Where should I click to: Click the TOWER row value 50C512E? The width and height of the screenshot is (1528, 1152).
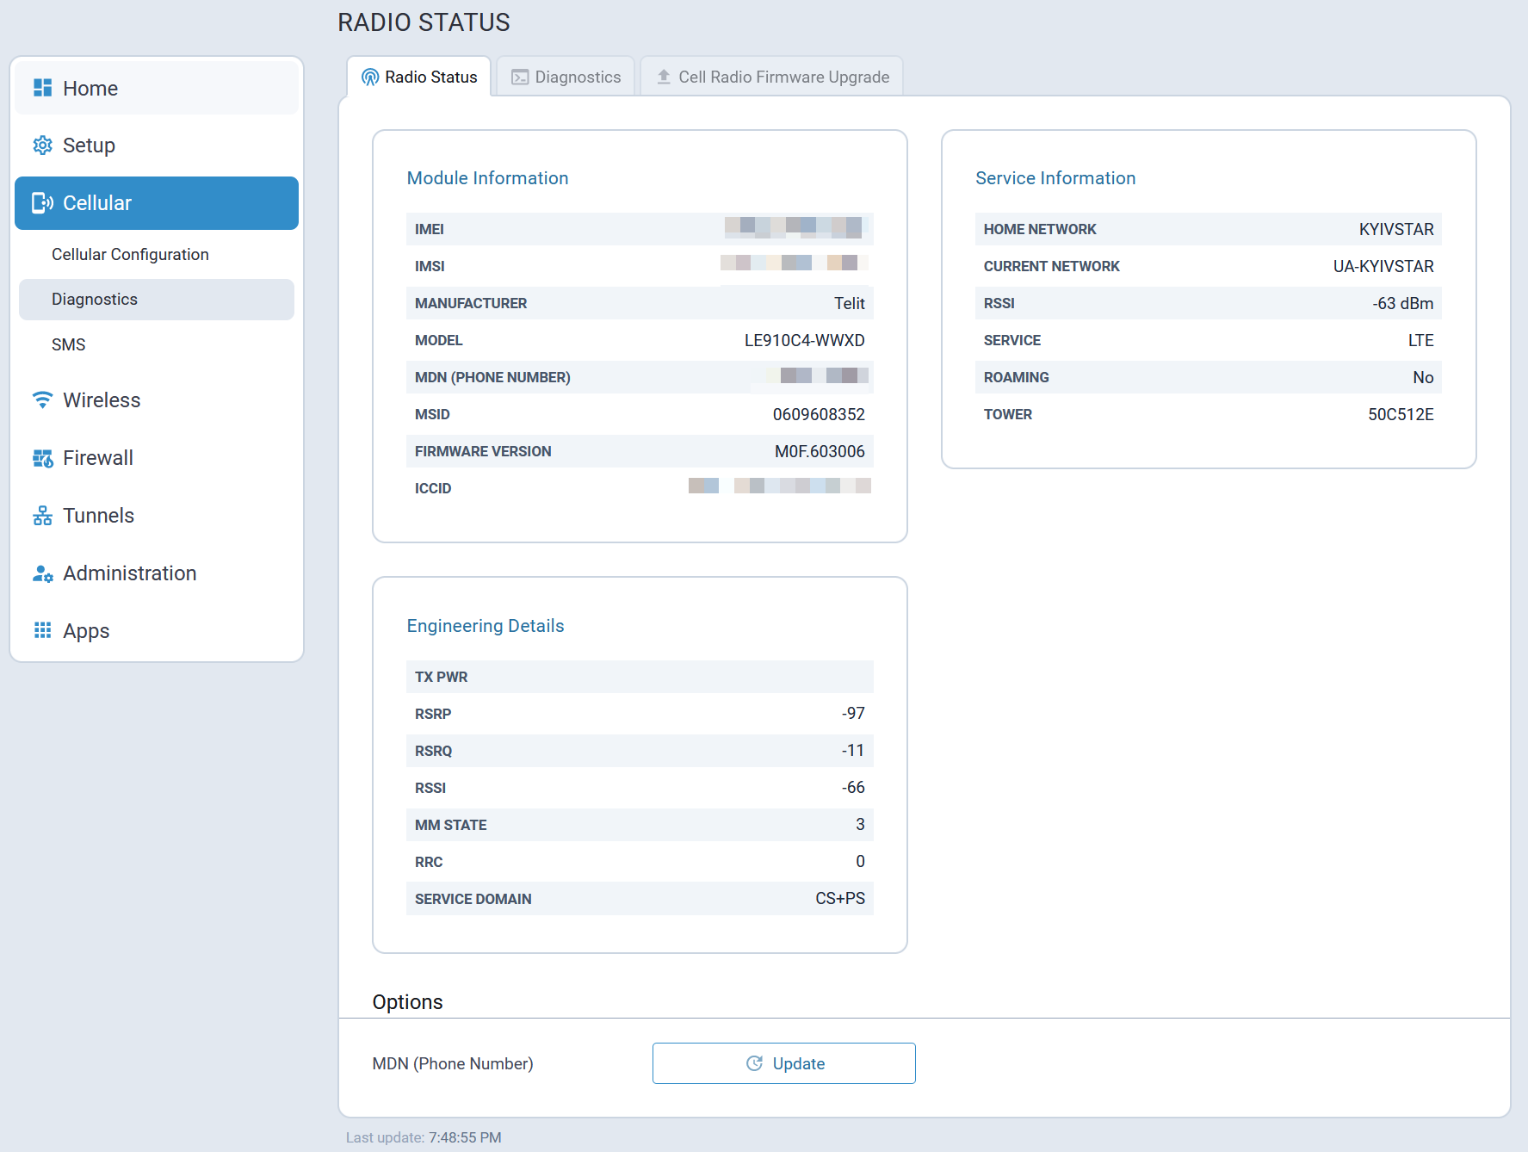click(1401, 414)
